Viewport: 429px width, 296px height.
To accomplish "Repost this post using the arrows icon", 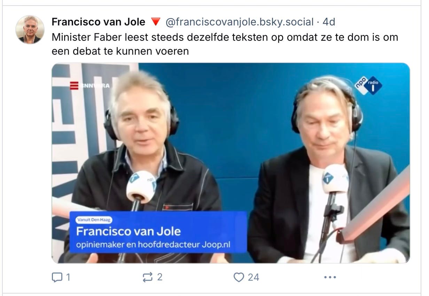I will (x=148, y=277).
